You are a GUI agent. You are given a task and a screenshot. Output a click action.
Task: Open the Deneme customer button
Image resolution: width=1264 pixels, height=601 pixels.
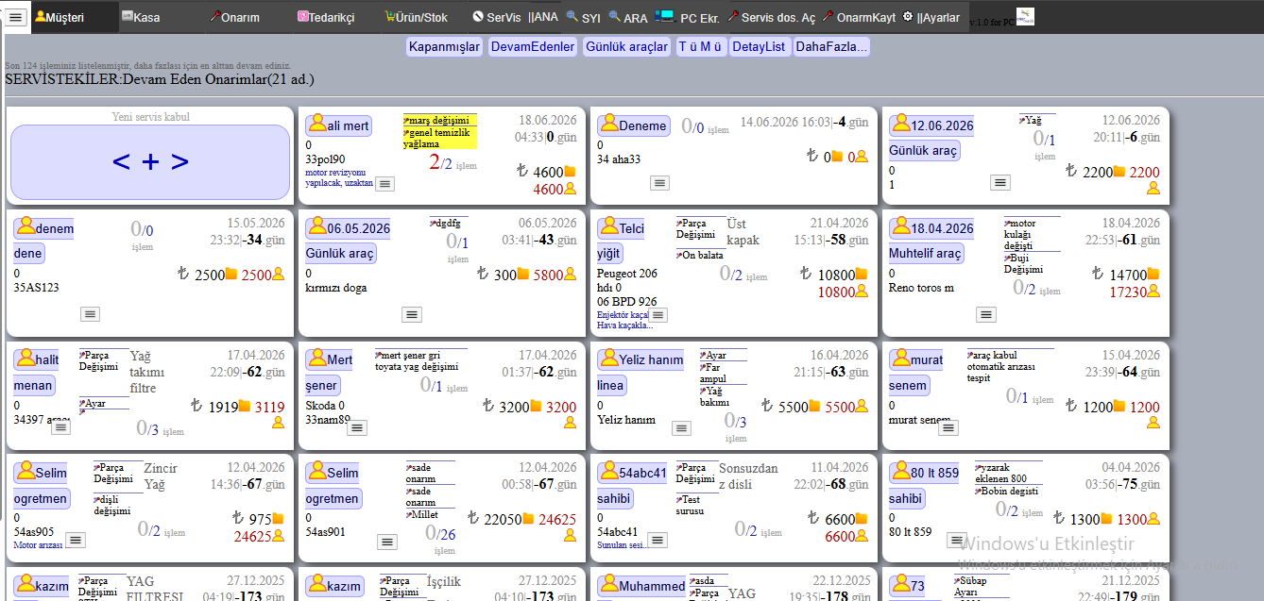pos(633,125)
